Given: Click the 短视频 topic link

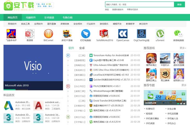Looking at the screenshot, I should 149,113.
